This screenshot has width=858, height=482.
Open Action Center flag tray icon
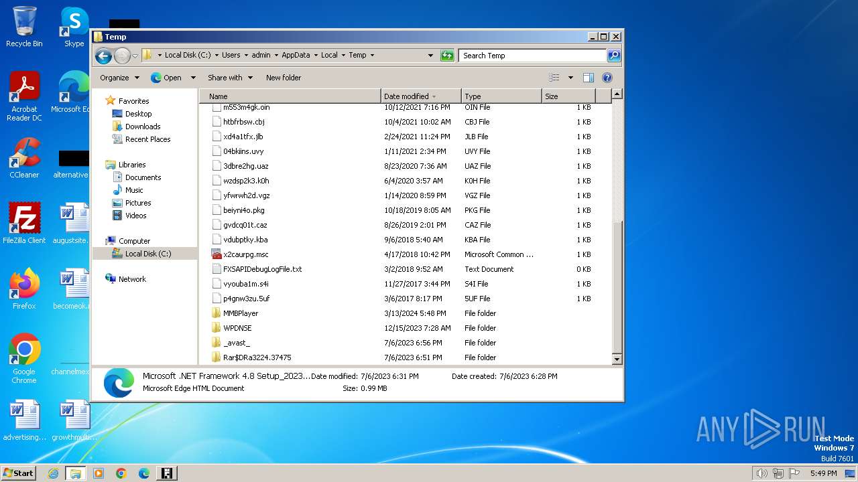(794, 473)
